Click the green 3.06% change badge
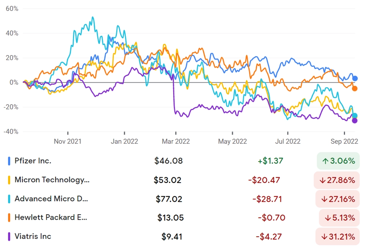Image resolution: width=365 pixels, height=248 pixels. point(338,161)
